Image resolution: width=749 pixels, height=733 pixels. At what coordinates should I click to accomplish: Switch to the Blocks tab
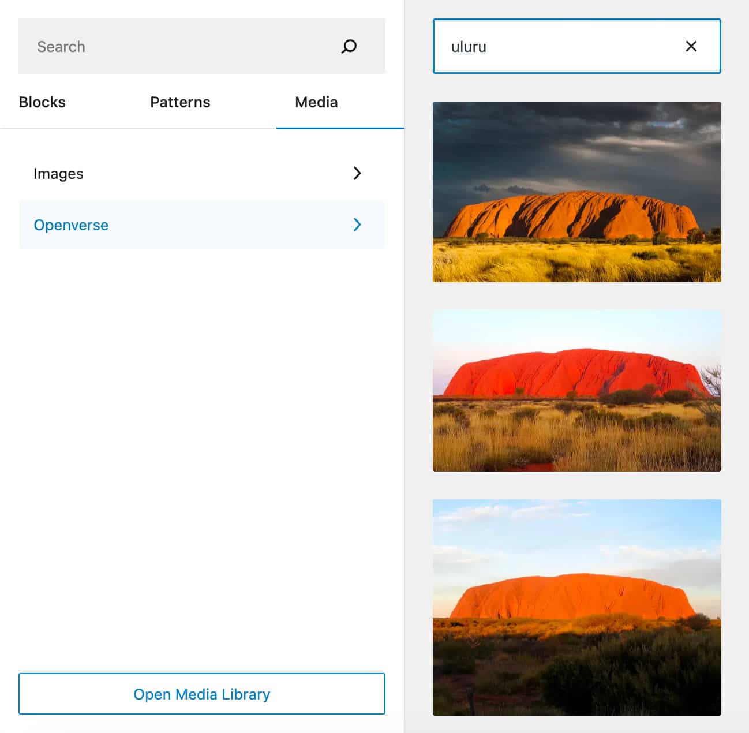(x=42, y=102)
